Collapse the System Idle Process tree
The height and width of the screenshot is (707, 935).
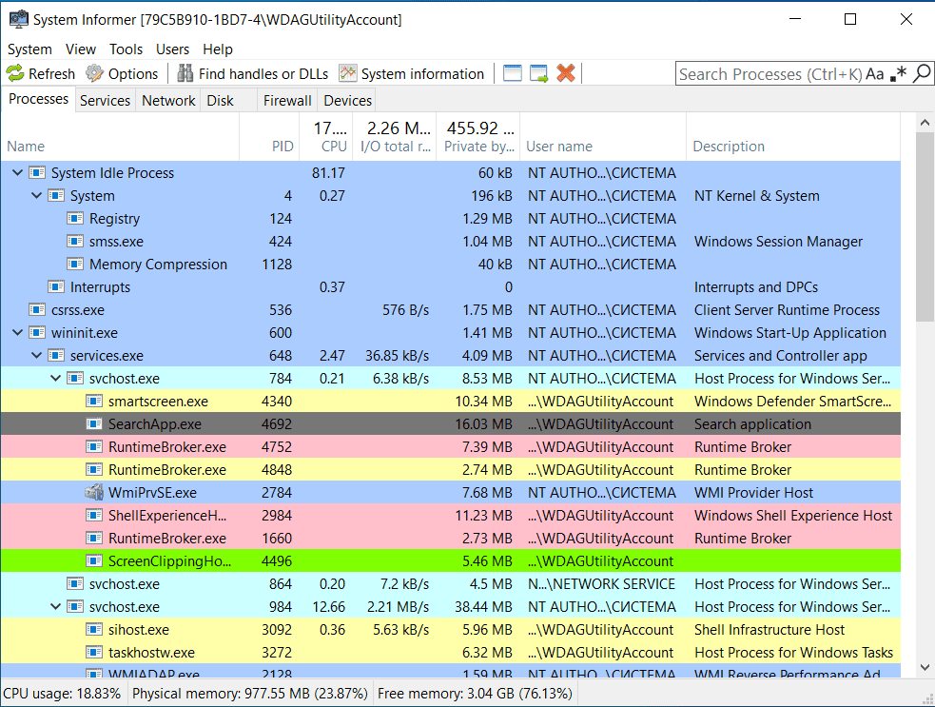point(18,172)
